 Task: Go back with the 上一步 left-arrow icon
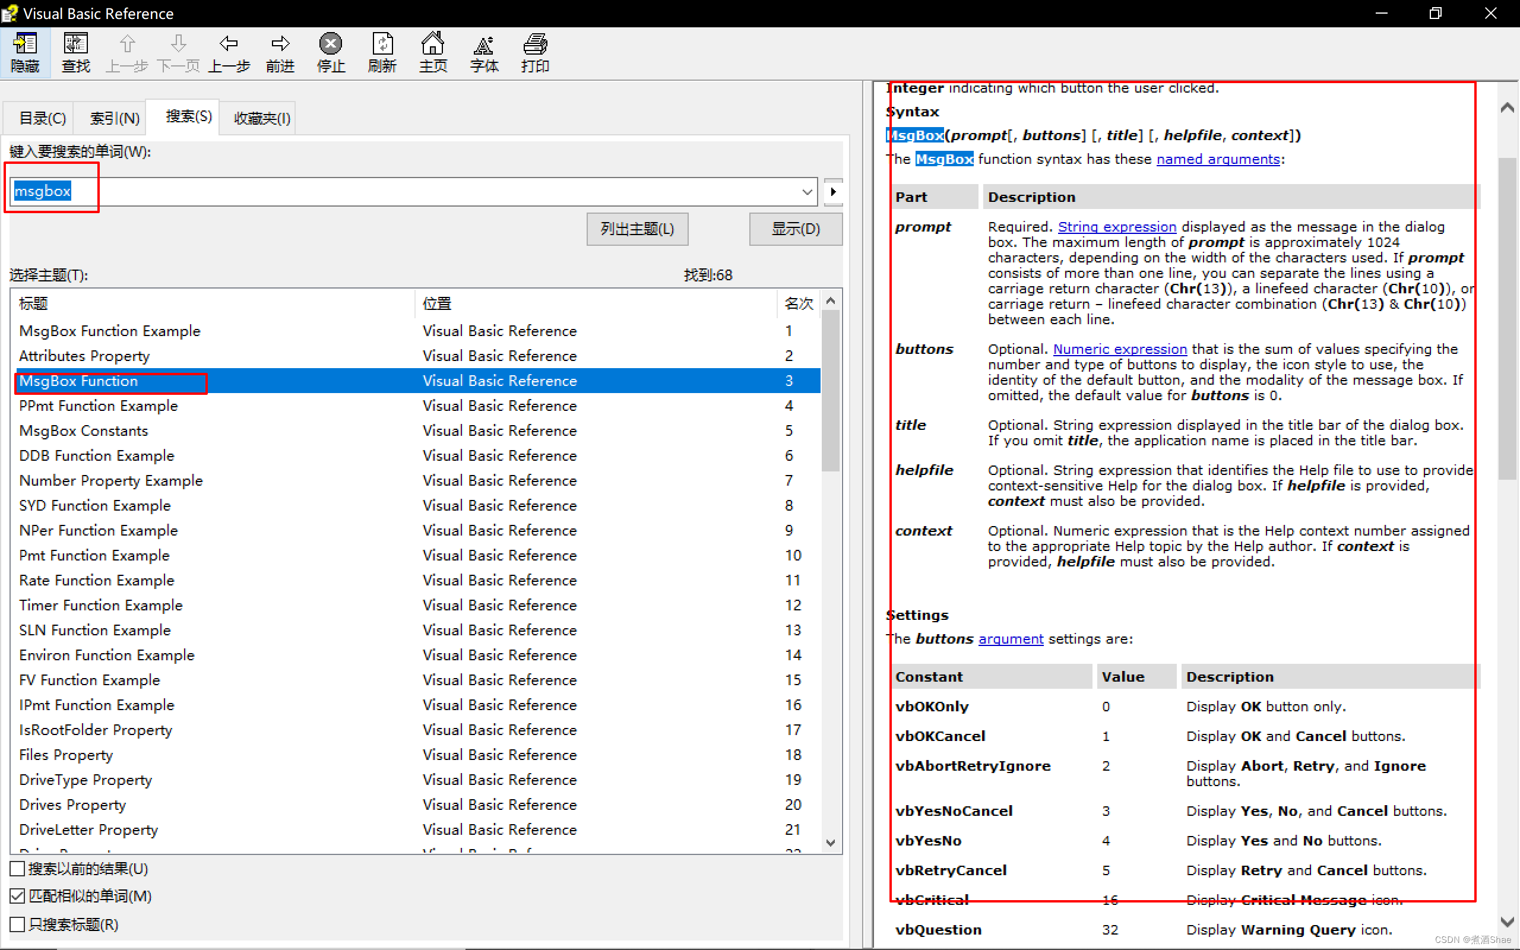229,53
